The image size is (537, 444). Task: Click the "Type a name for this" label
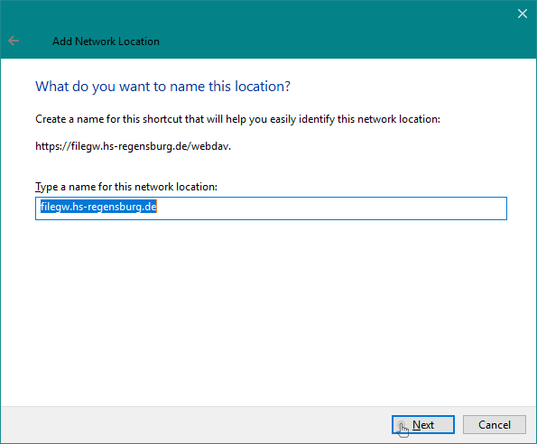[x=126, y=187]
